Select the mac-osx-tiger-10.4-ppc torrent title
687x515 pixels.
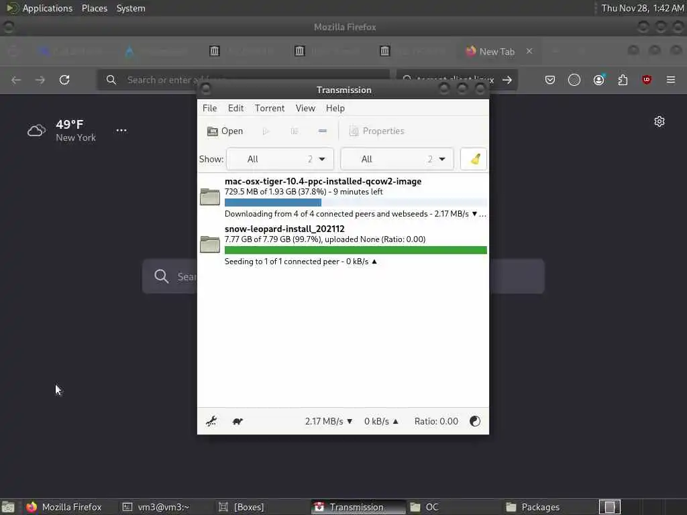(323, 181)
